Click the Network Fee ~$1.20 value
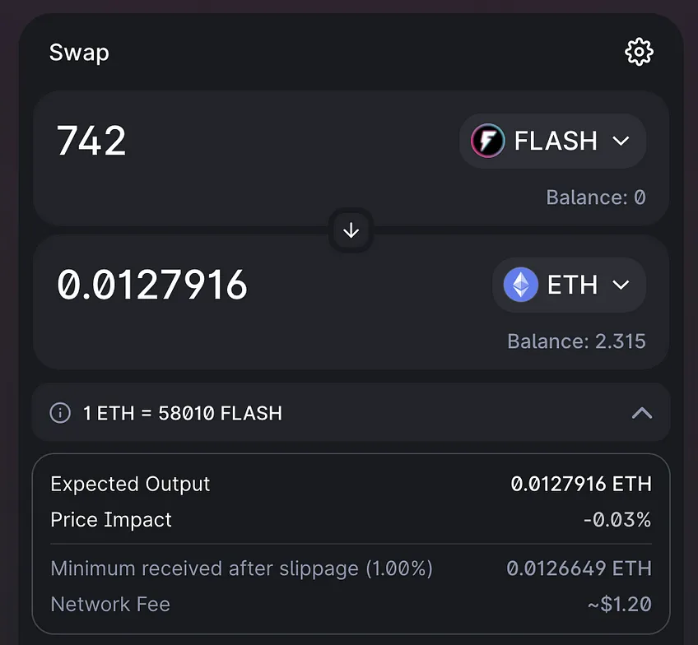 (619, 604)
